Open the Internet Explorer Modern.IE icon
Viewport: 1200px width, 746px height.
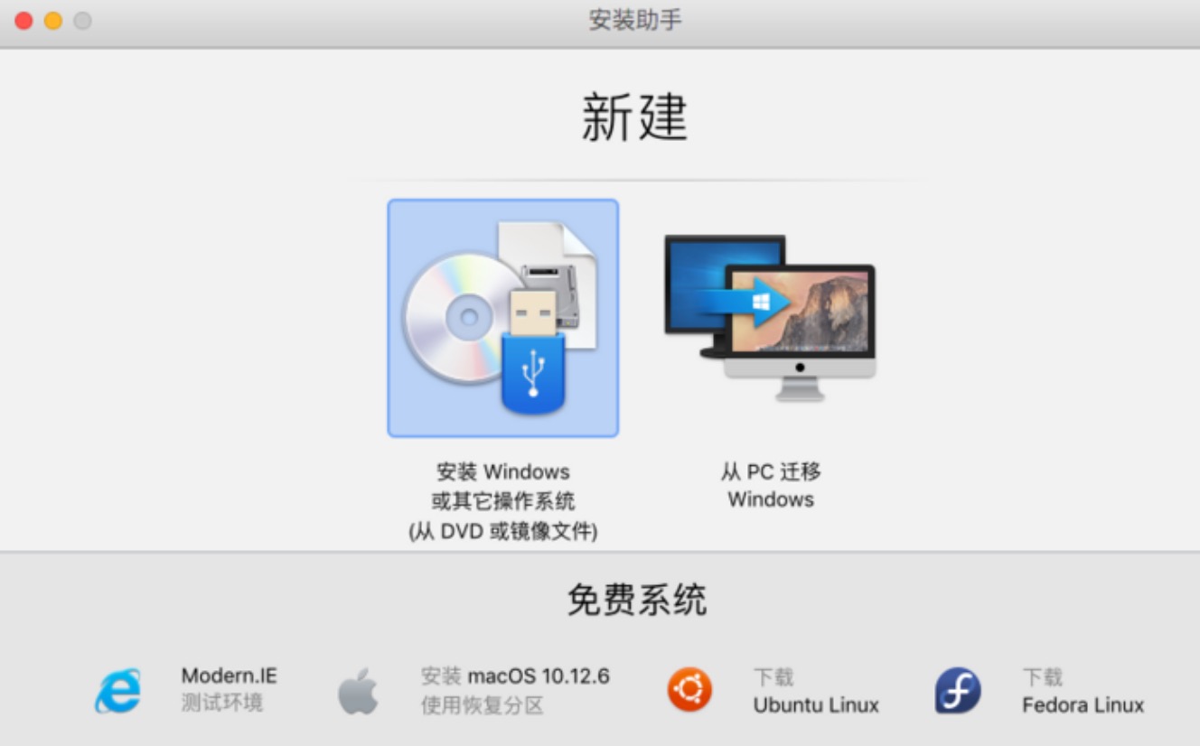[118, 691]
